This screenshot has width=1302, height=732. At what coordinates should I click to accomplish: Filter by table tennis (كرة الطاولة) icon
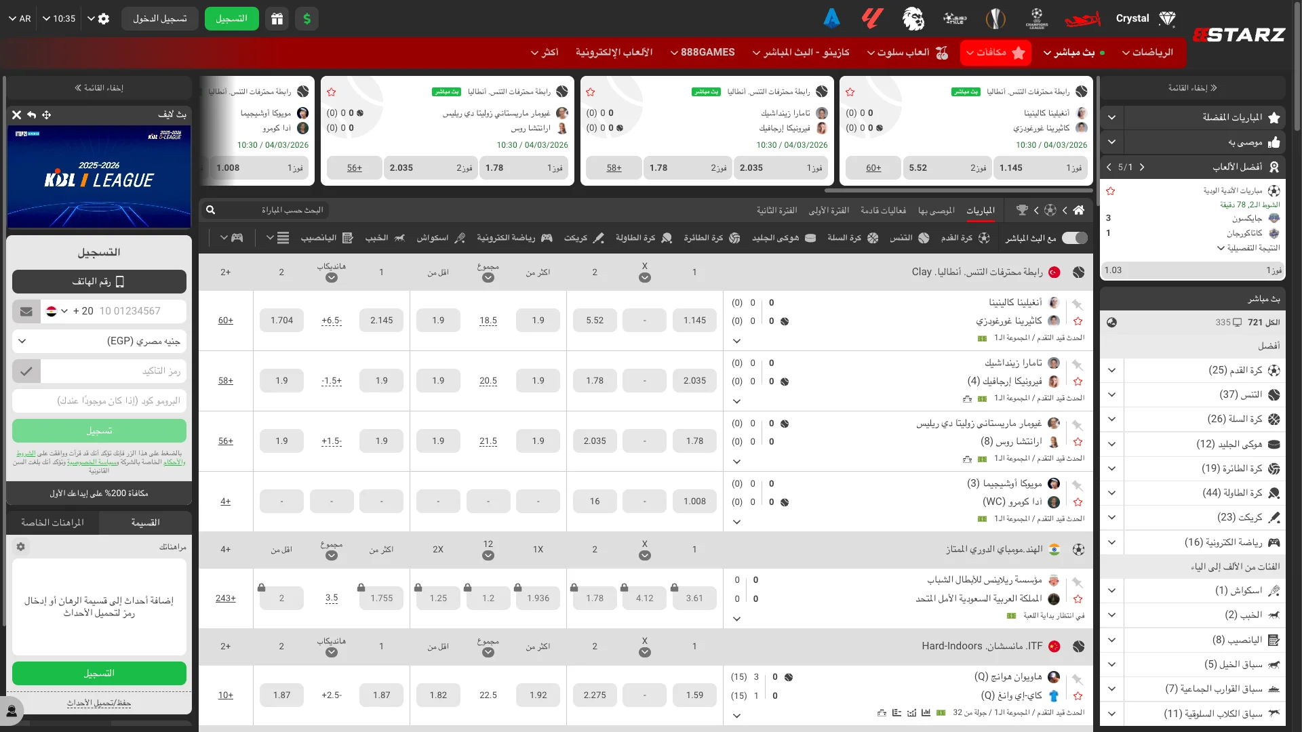[x=667, y=238]
